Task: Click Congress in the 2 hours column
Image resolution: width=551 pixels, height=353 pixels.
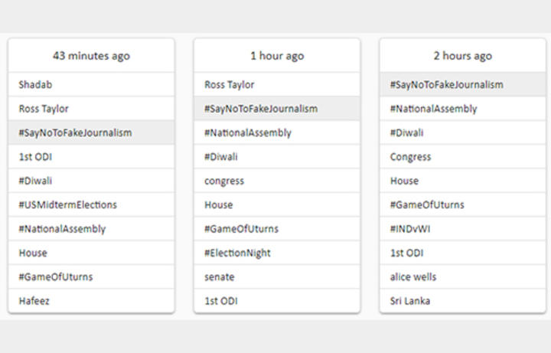Action: pos(411,157)
